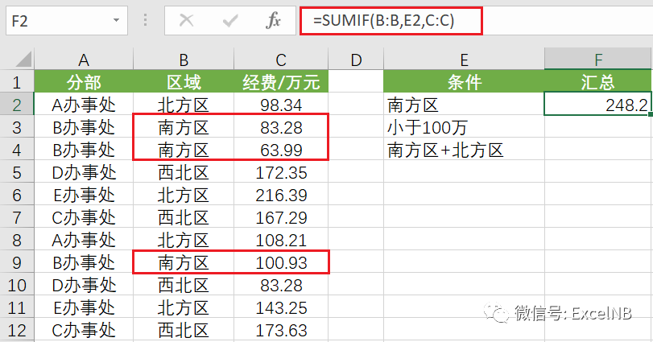Select row 5 header

17,172
